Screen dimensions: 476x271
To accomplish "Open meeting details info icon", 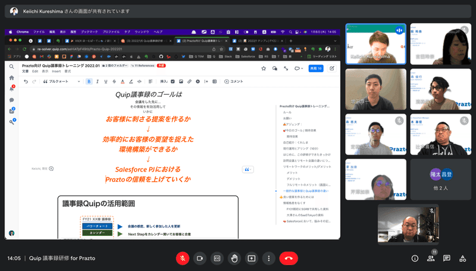I will coord(415,258).
